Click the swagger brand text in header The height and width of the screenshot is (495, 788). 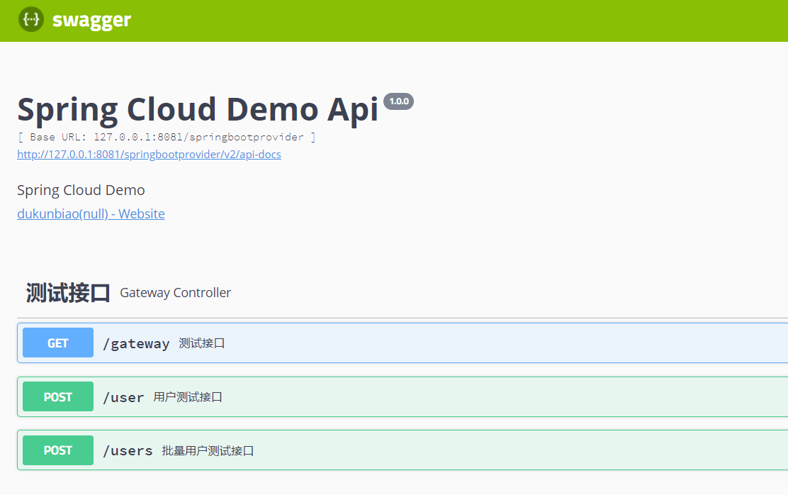coord(91,21)
